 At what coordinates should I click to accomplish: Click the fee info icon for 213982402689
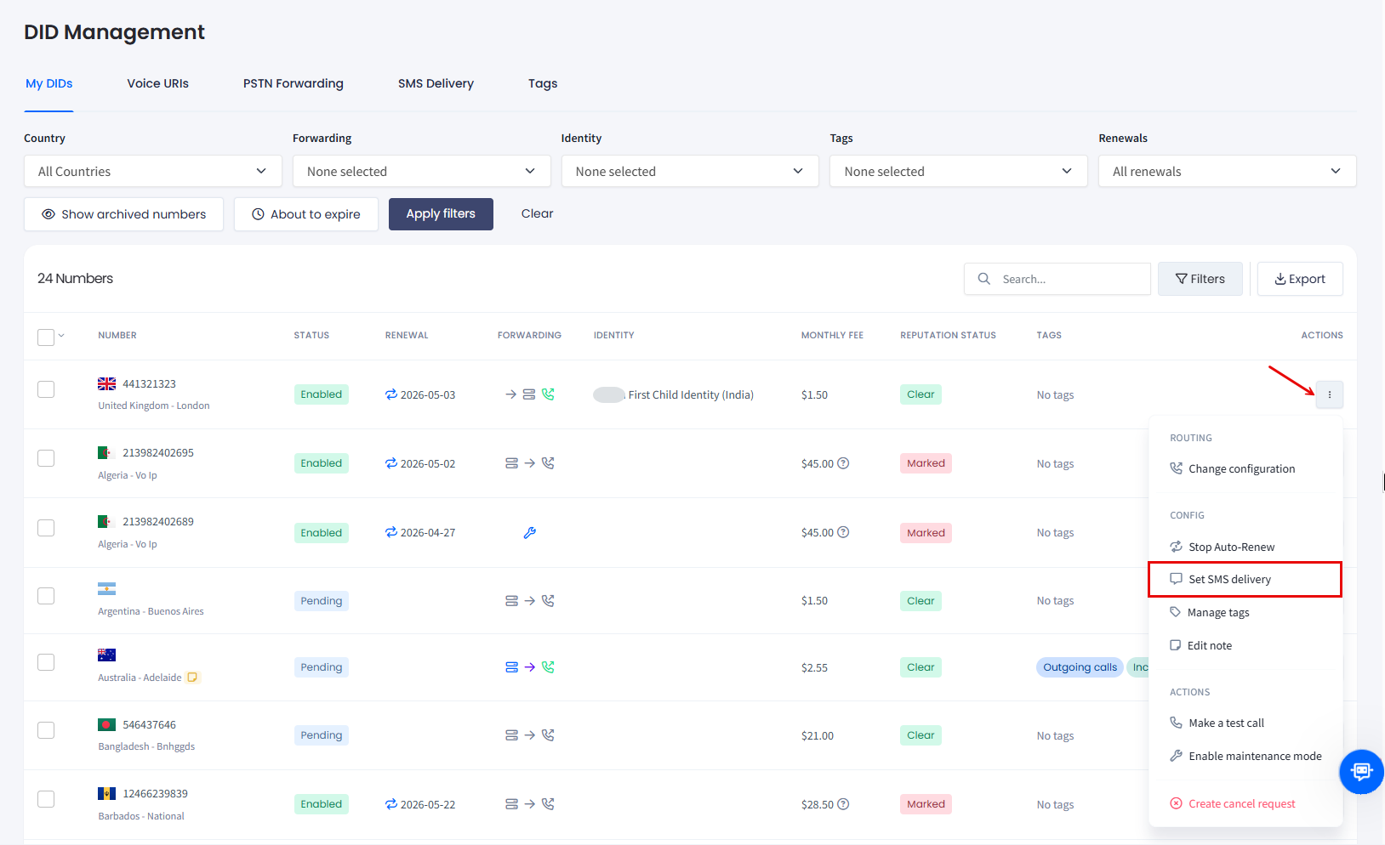tap(843, 532)
